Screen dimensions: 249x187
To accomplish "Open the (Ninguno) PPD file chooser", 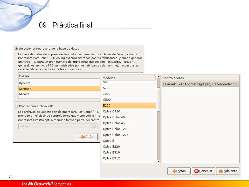I will pos(58,126).
